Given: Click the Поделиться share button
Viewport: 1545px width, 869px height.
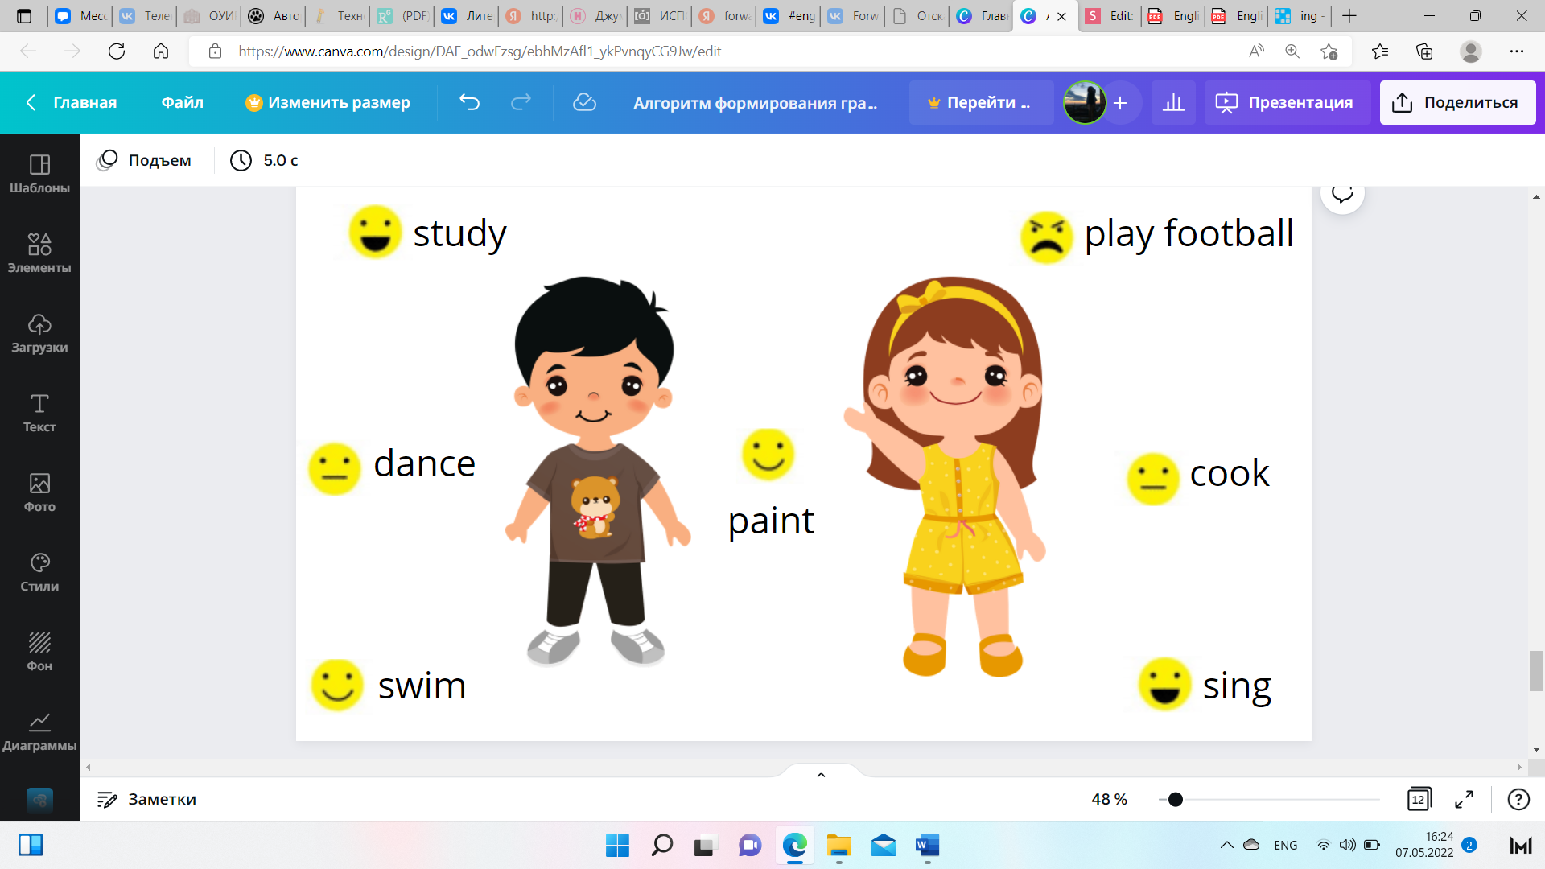Looking at the screenshot, I should click(x=1457, y=102).
